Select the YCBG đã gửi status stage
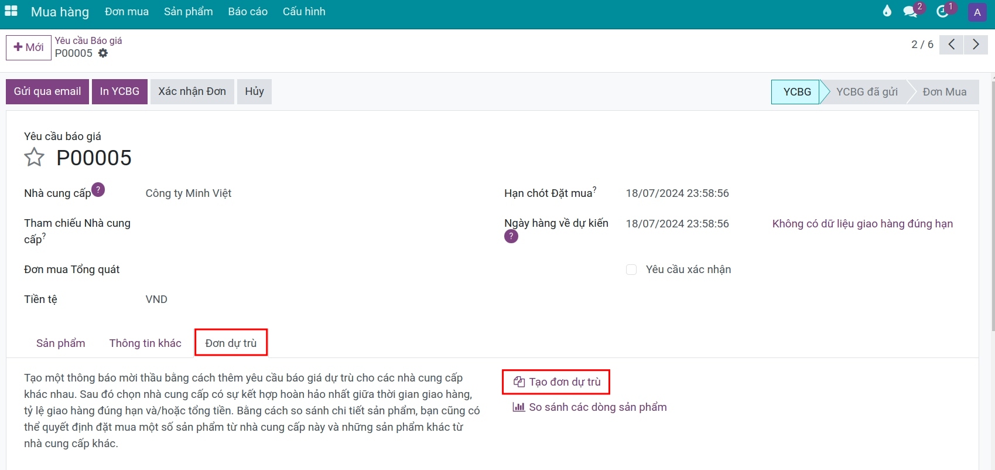 click(867, 92)
